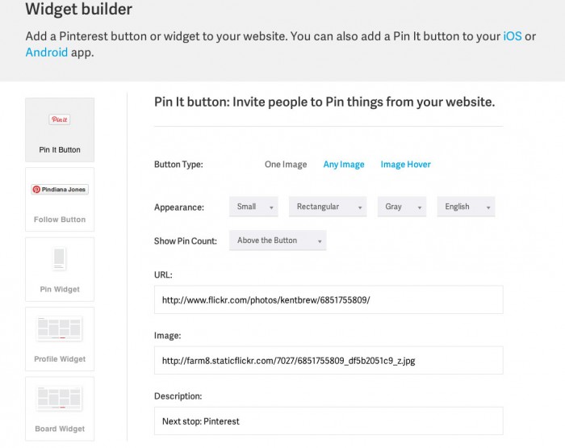Expand the Rectangular shape dropdown

tap(327, 207)
